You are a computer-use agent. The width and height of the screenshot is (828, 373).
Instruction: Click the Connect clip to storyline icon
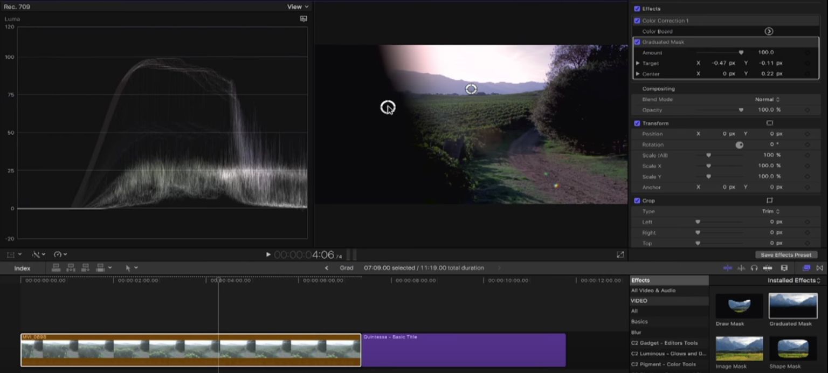[56, 268]
